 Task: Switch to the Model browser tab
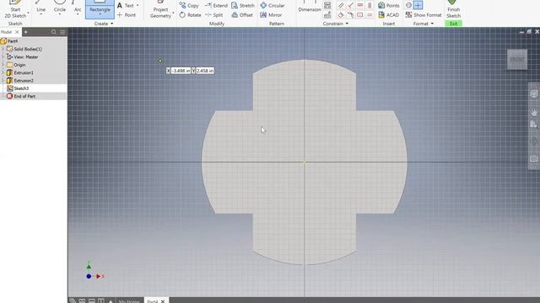point(7,32)
